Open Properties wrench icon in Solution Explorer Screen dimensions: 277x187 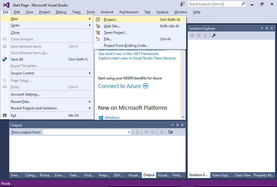coord(214,35)
